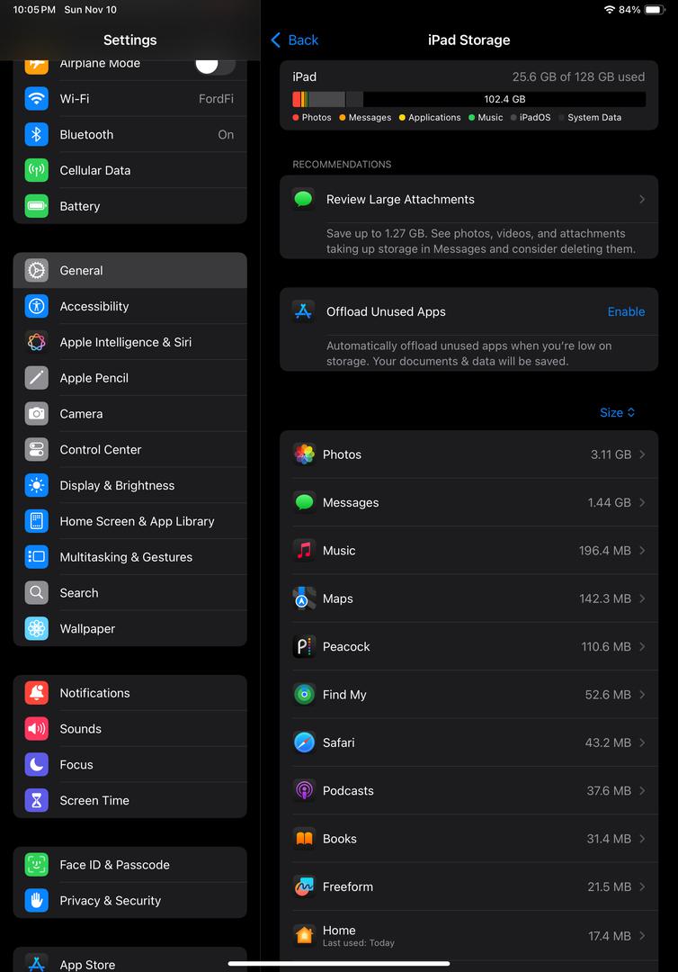This screenshot has width=678, height=972.
Task: Tap the Camera settings icon
Action: click(x=37, y=413)
